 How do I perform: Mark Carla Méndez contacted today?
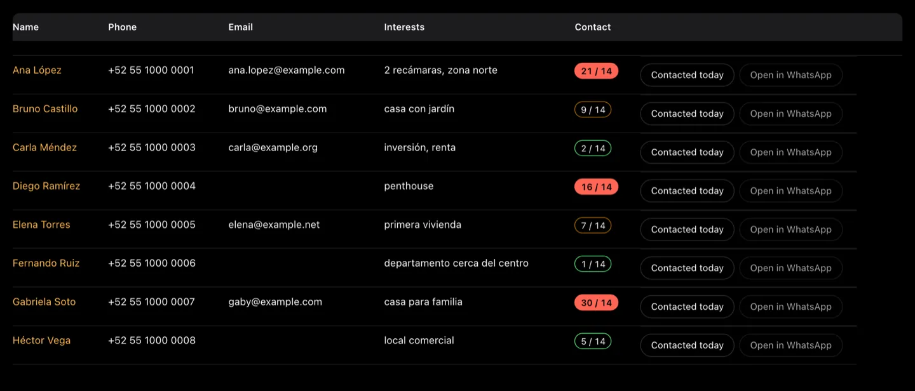[687, 152]
